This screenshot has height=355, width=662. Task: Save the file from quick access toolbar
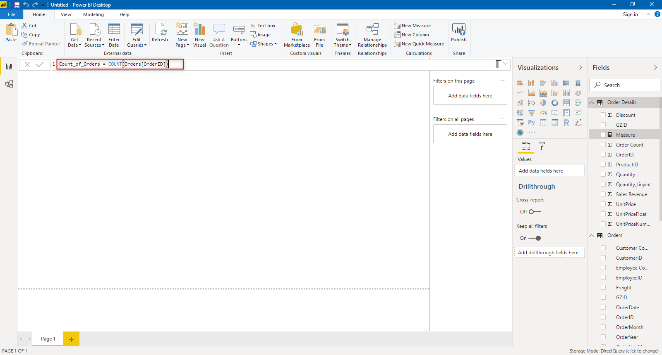[17, 5]
